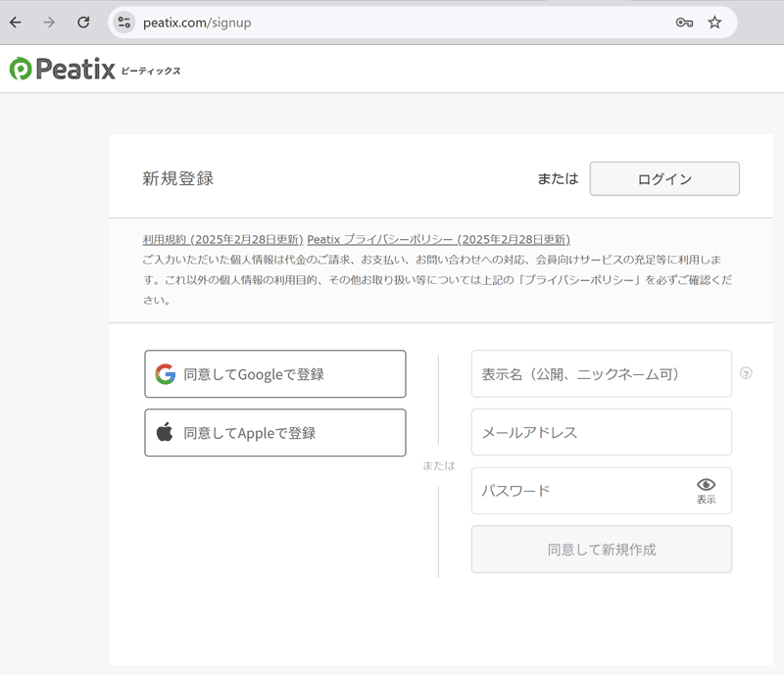Click the 同意して新規作成 button

coord(602,549)
